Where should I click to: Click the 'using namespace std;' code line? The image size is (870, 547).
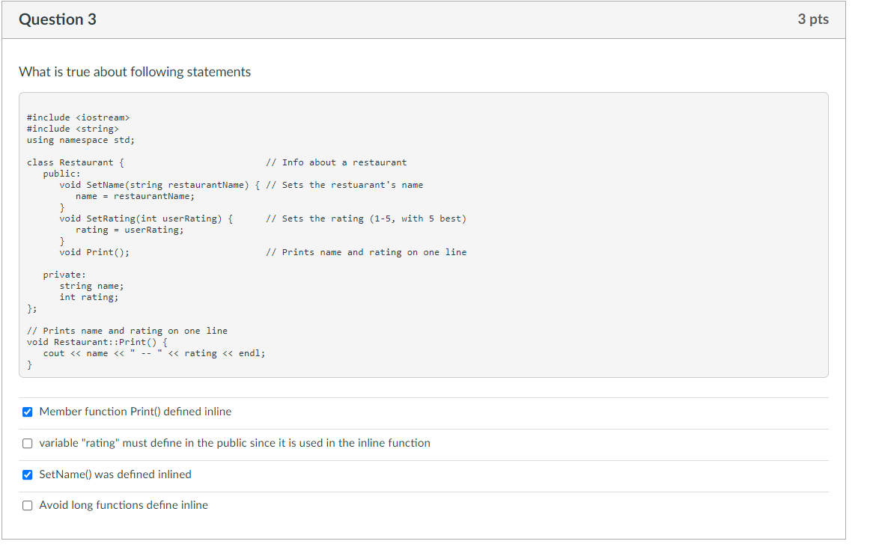(80, 140)
